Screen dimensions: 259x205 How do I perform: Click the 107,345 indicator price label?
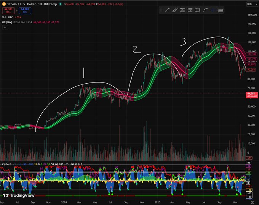point(251,54)
